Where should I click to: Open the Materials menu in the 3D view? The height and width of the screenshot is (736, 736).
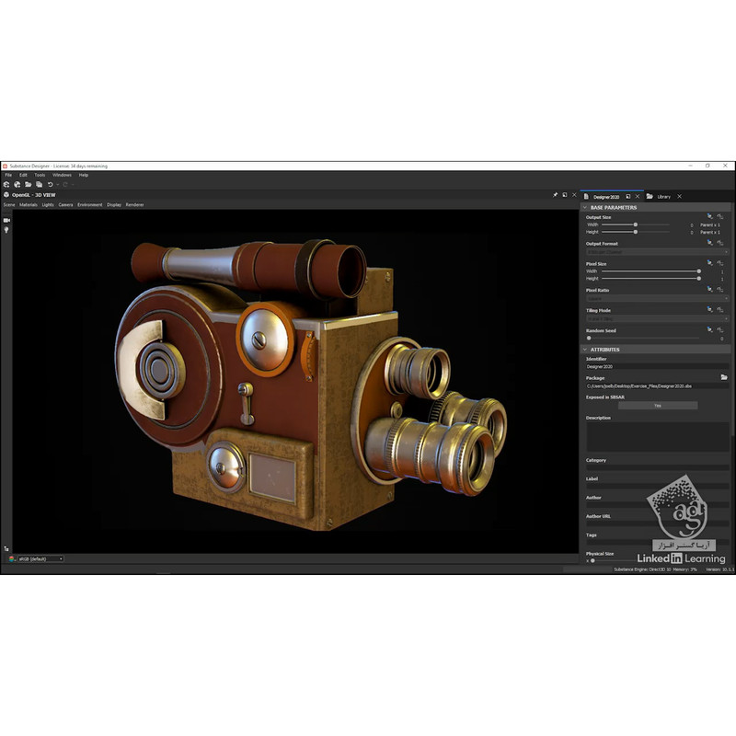pyautogui.click(x=29, y=204)
